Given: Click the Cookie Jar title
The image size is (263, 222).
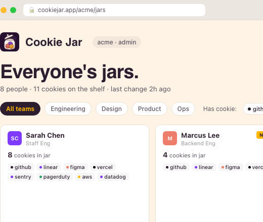Looking at the screenshot, I should coord(54,42).
